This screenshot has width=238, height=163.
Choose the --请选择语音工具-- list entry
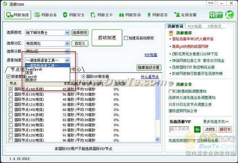[47, 65]
